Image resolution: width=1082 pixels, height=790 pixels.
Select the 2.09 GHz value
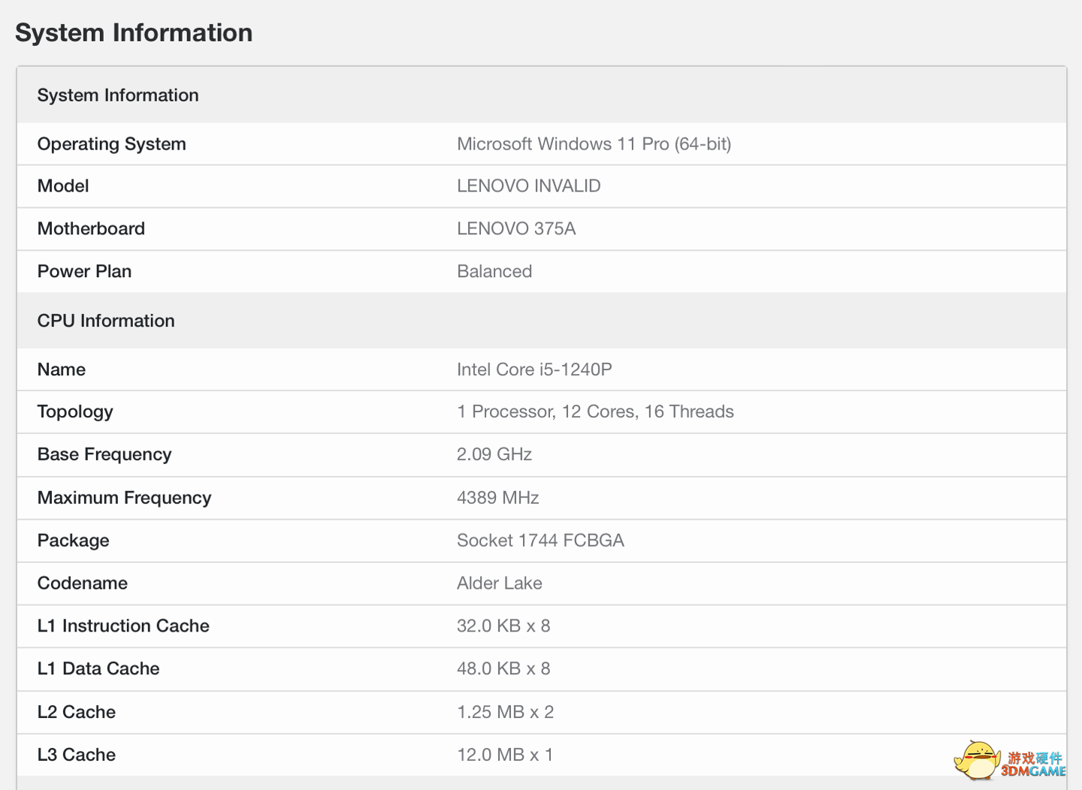click(494, 454)
